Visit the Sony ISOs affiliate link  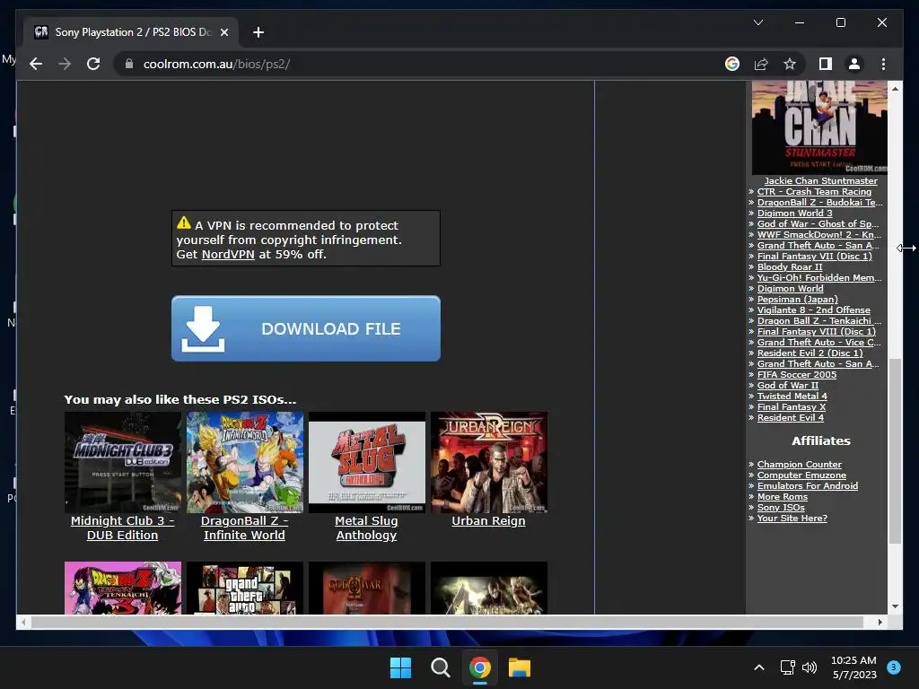pyautogui.click(x=781, y=508)
